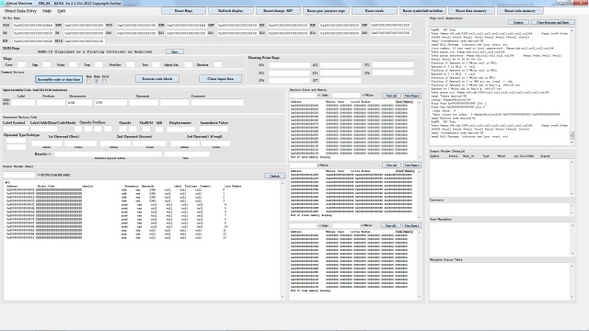Screen dimensions: 589x331
Task: Click the messages panel vertical scrollbar thumb
Action: (572, 135)
